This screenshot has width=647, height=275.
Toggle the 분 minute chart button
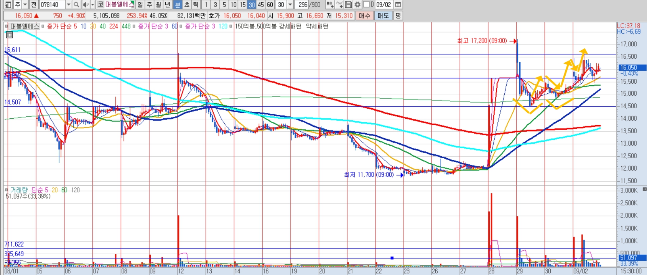coord(178,5)
